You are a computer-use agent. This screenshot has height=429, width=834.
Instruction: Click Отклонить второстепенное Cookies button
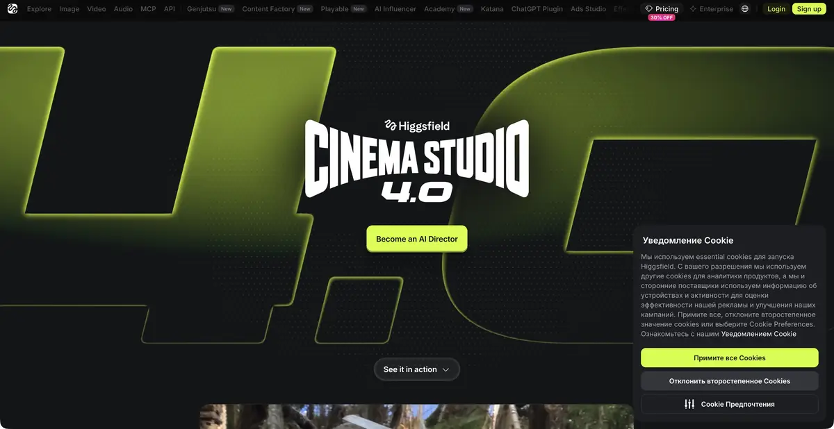point(730,381)
